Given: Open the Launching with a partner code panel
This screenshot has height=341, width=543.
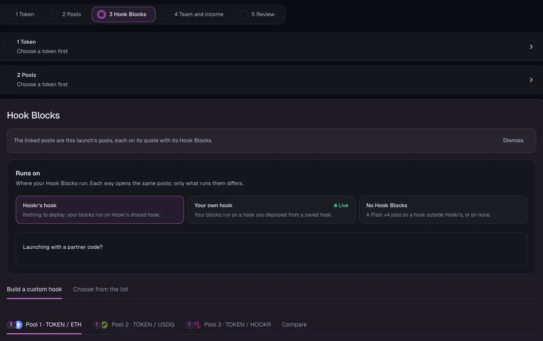Looking at the screenshot, I should pos(271,249).
